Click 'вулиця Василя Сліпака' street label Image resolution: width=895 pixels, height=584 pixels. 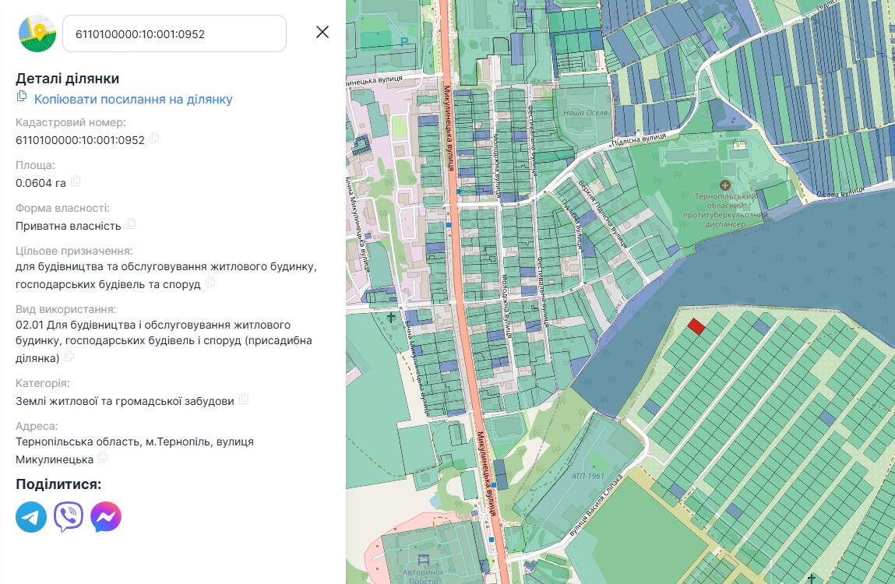(596, 504)
